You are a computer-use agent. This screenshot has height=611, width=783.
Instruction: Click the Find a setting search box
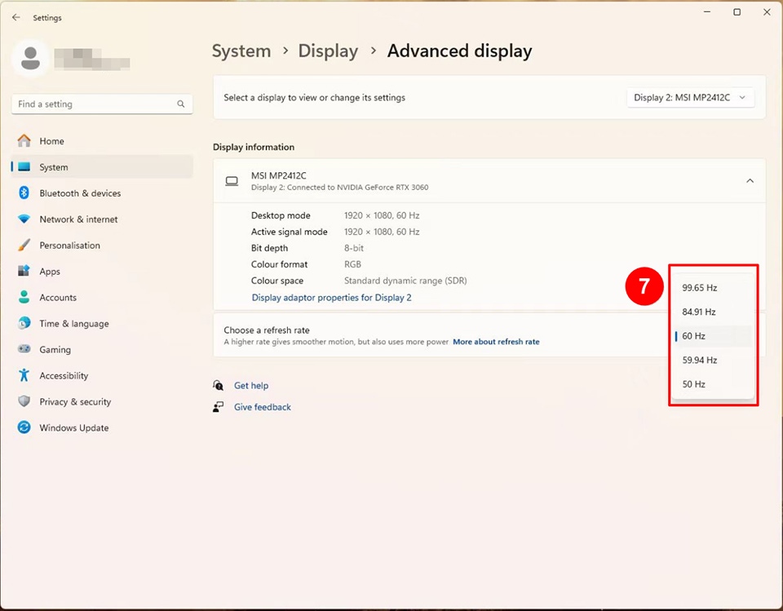pyautogui.click(x=102, y=104)
